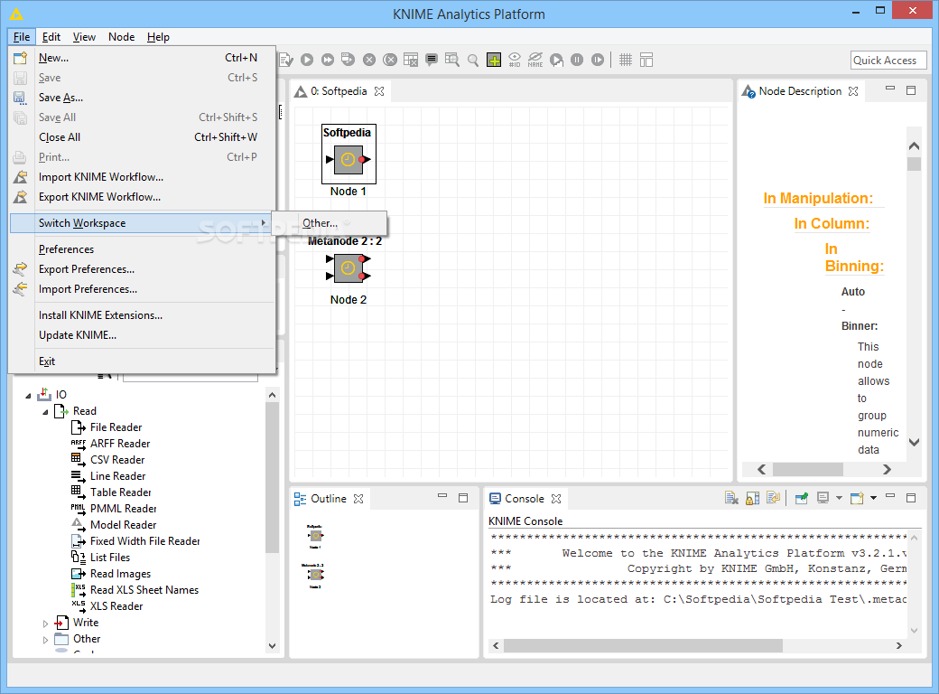Click Console horizontal scrollbar right arrow
939x694 pixels.
pos(898,645)
